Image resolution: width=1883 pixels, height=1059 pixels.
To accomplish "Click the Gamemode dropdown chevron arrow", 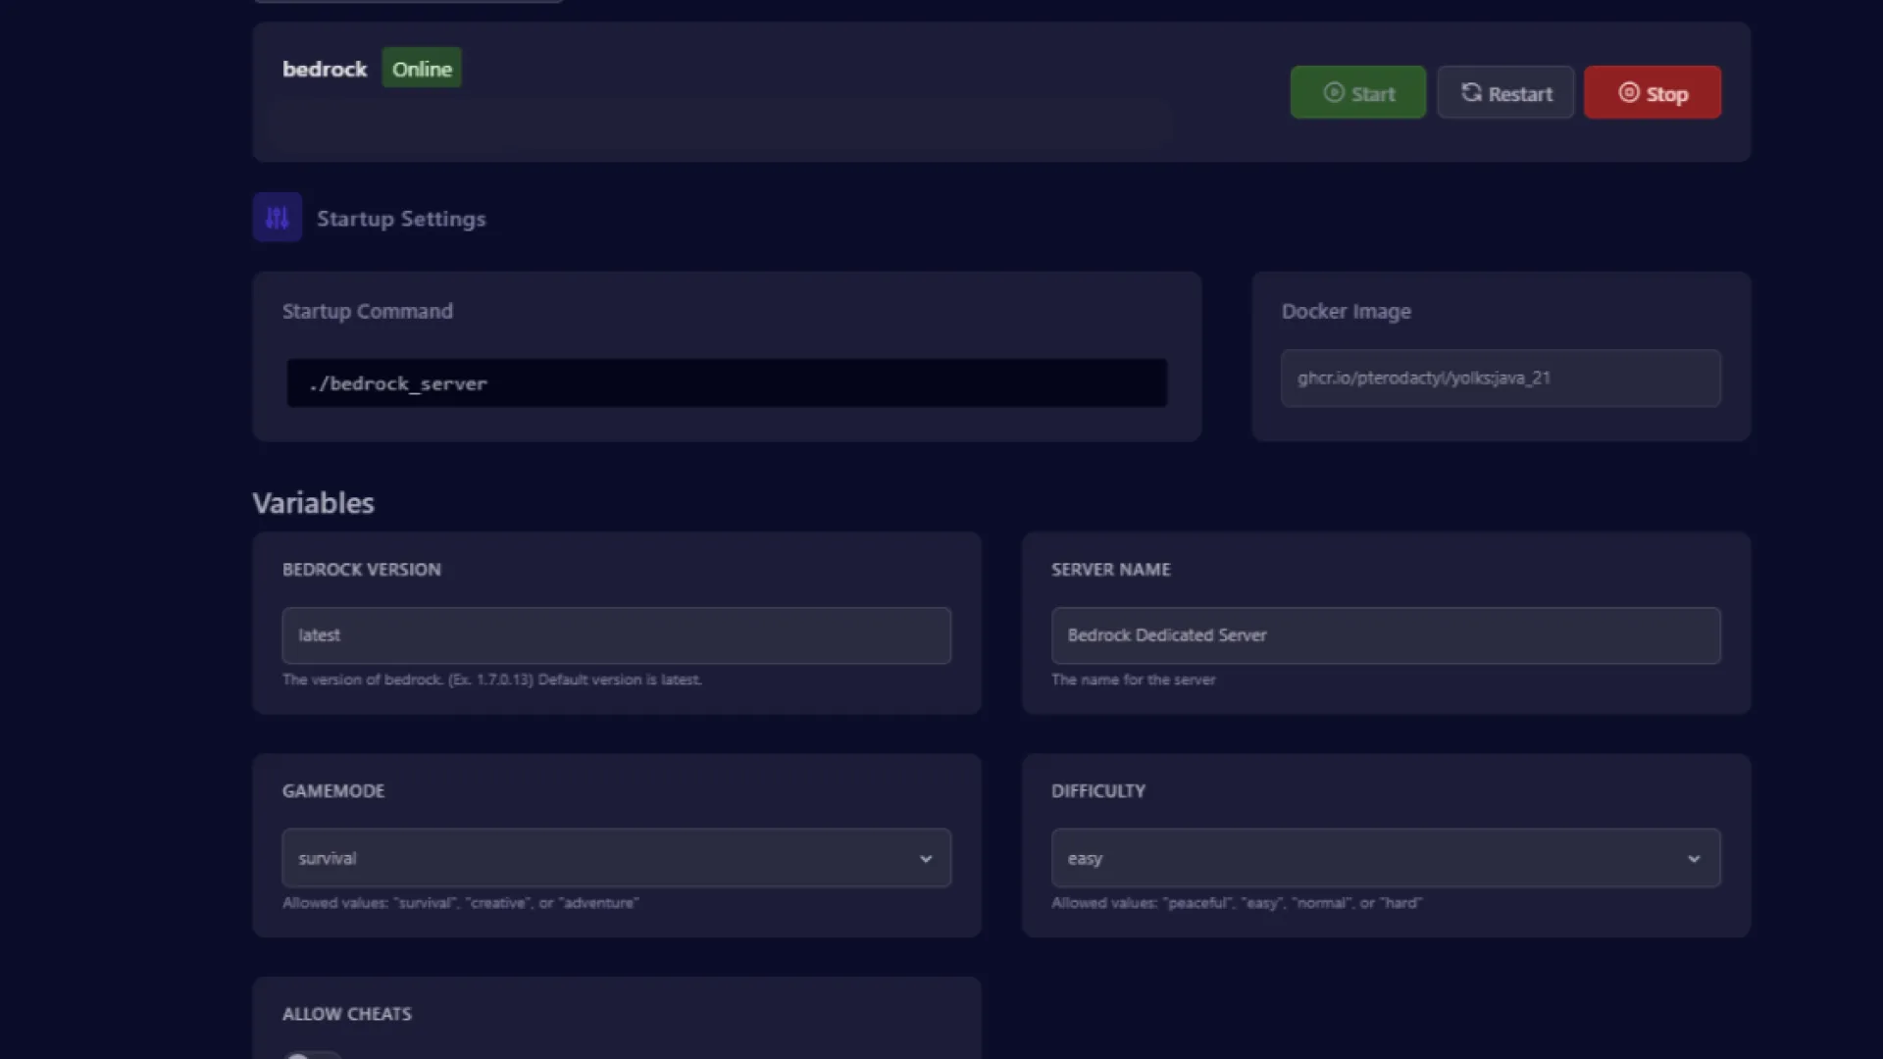I will (925, 859).
